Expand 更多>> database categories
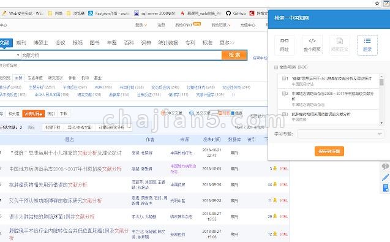The width and height of the screenshot is (390, 242). (x=227, y=42)
